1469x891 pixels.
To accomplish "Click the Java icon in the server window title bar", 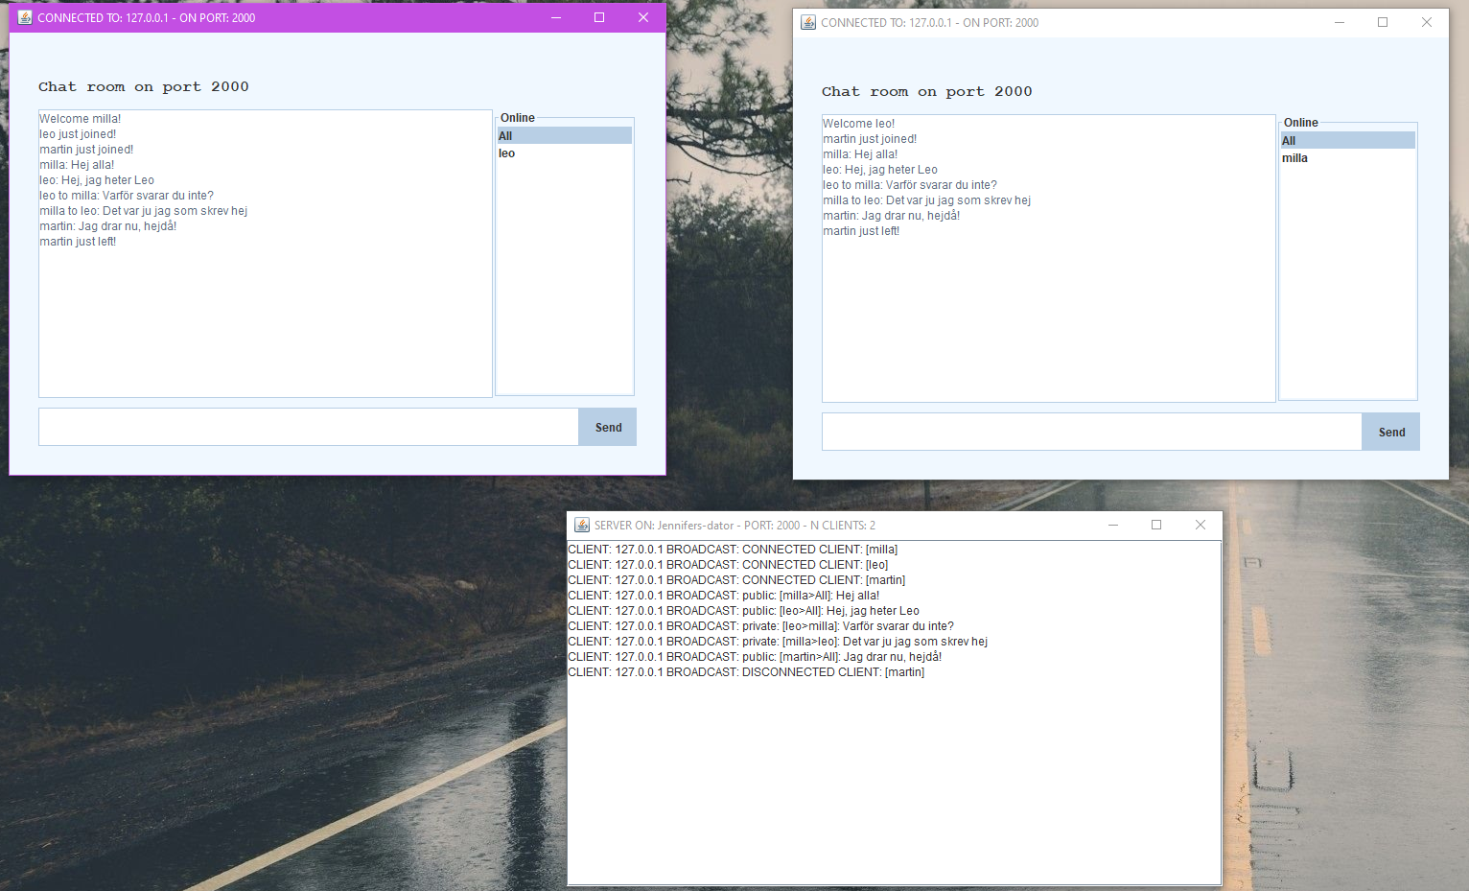I will click(x=581, y=525).
